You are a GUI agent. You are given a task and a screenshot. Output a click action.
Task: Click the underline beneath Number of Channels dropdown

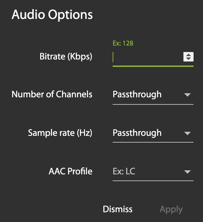pos(153,104)
